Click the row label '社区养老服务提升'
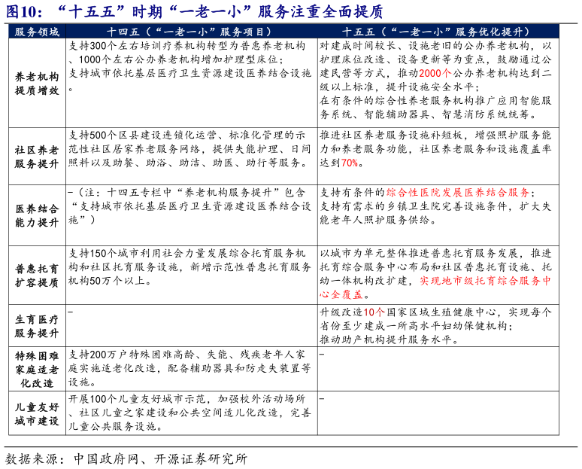The width and height of the screenshot is (582, 469). tap(37, 157)
